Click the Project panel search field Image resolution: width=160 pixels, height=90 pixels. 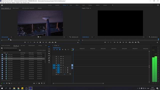point(10,50)
